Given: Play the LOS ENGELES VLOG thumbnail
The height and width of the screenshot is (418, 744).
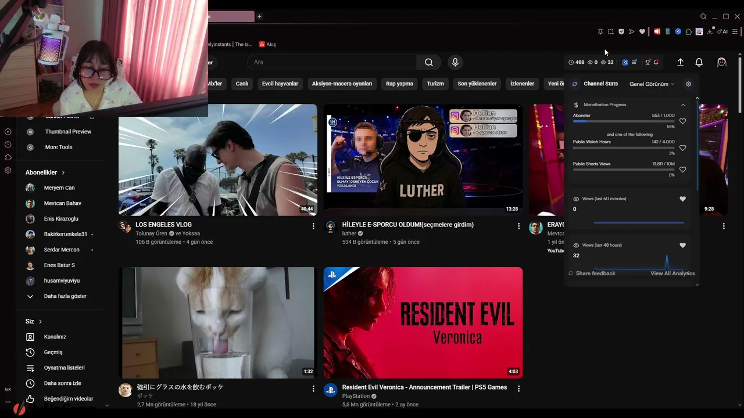Looking at the screenshot, I should [x=217, y=160].
